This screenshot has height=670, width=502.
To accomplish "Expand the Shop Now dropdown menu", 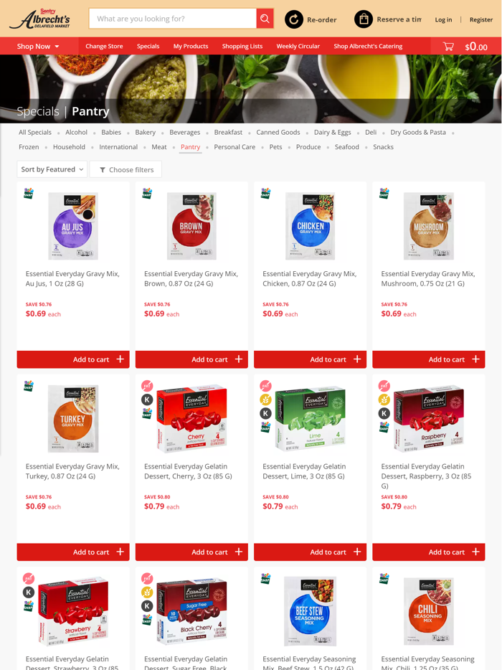I will click(x=38, y=46).
